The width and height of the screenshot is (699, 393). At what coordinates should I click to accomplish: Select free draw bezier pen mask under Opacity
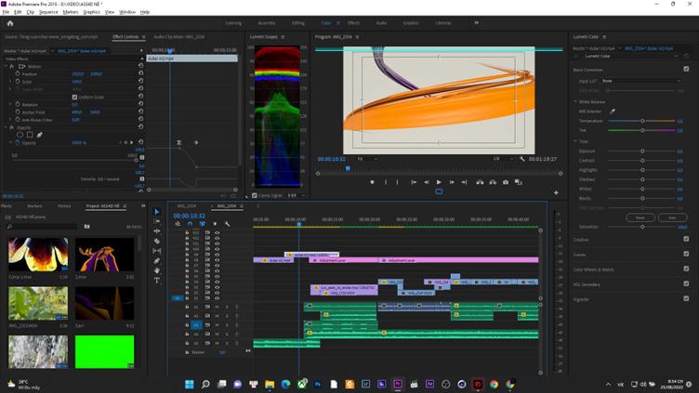(40, 135)
